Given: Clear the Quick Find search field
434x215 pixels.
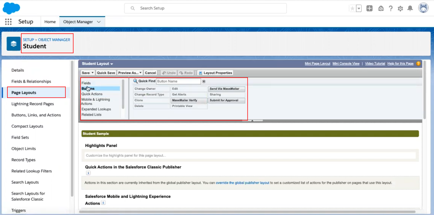Looking at the screenshot, I should 204,81.
